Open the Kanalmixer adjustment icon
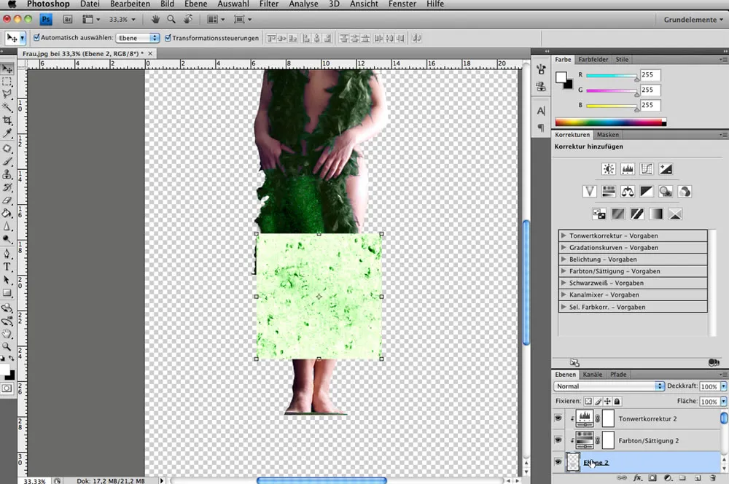The image size is (729, 484). click(x=683, y=191)
